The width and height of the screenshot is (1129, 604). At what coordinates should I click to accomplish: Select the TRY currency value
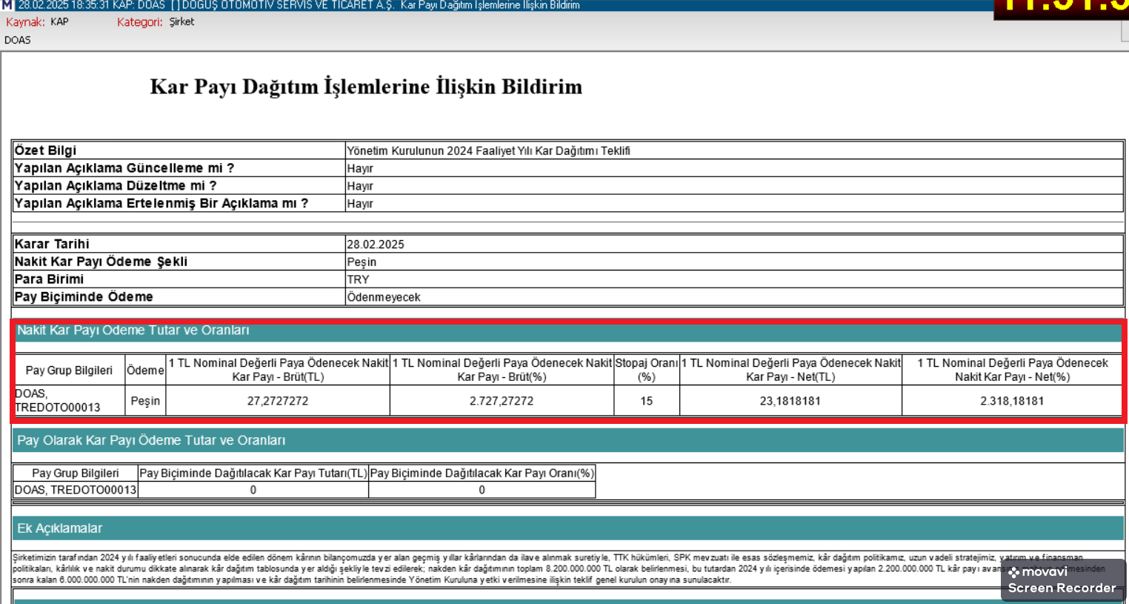coord(358,279)
